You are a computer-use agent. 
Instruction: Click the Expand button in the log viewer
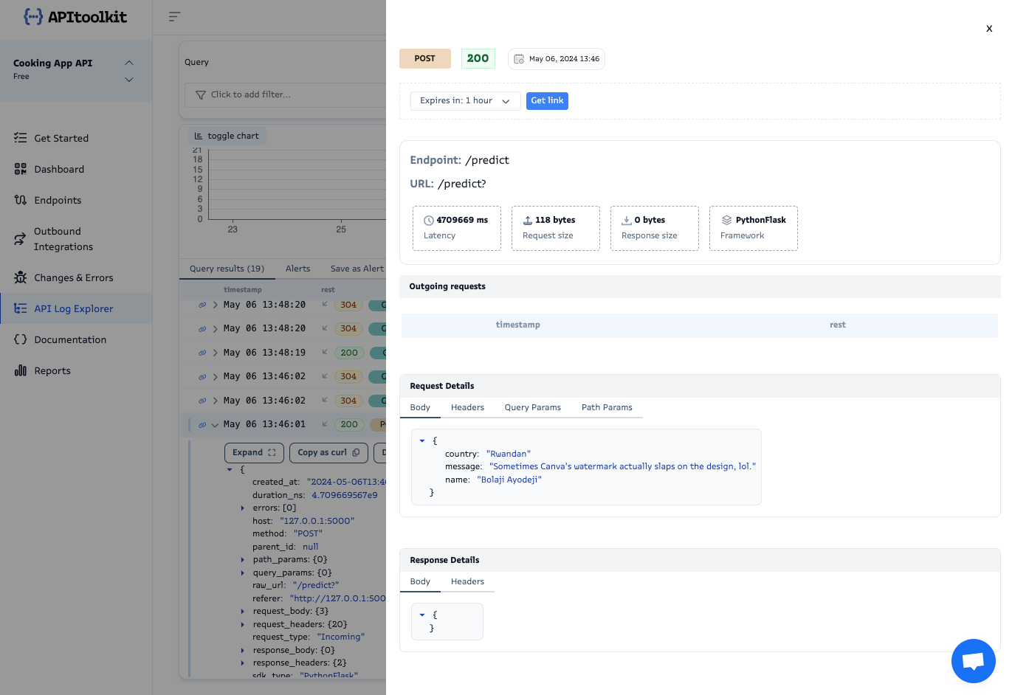254,452
